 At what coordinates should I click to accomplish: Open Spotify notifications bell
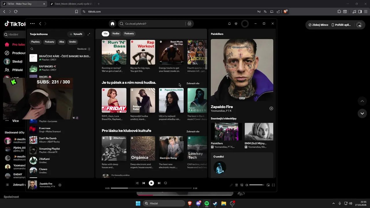(x=230, y=24)
